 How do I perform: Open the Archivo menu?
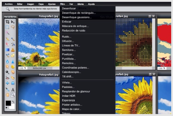click(x=9, y=4)
